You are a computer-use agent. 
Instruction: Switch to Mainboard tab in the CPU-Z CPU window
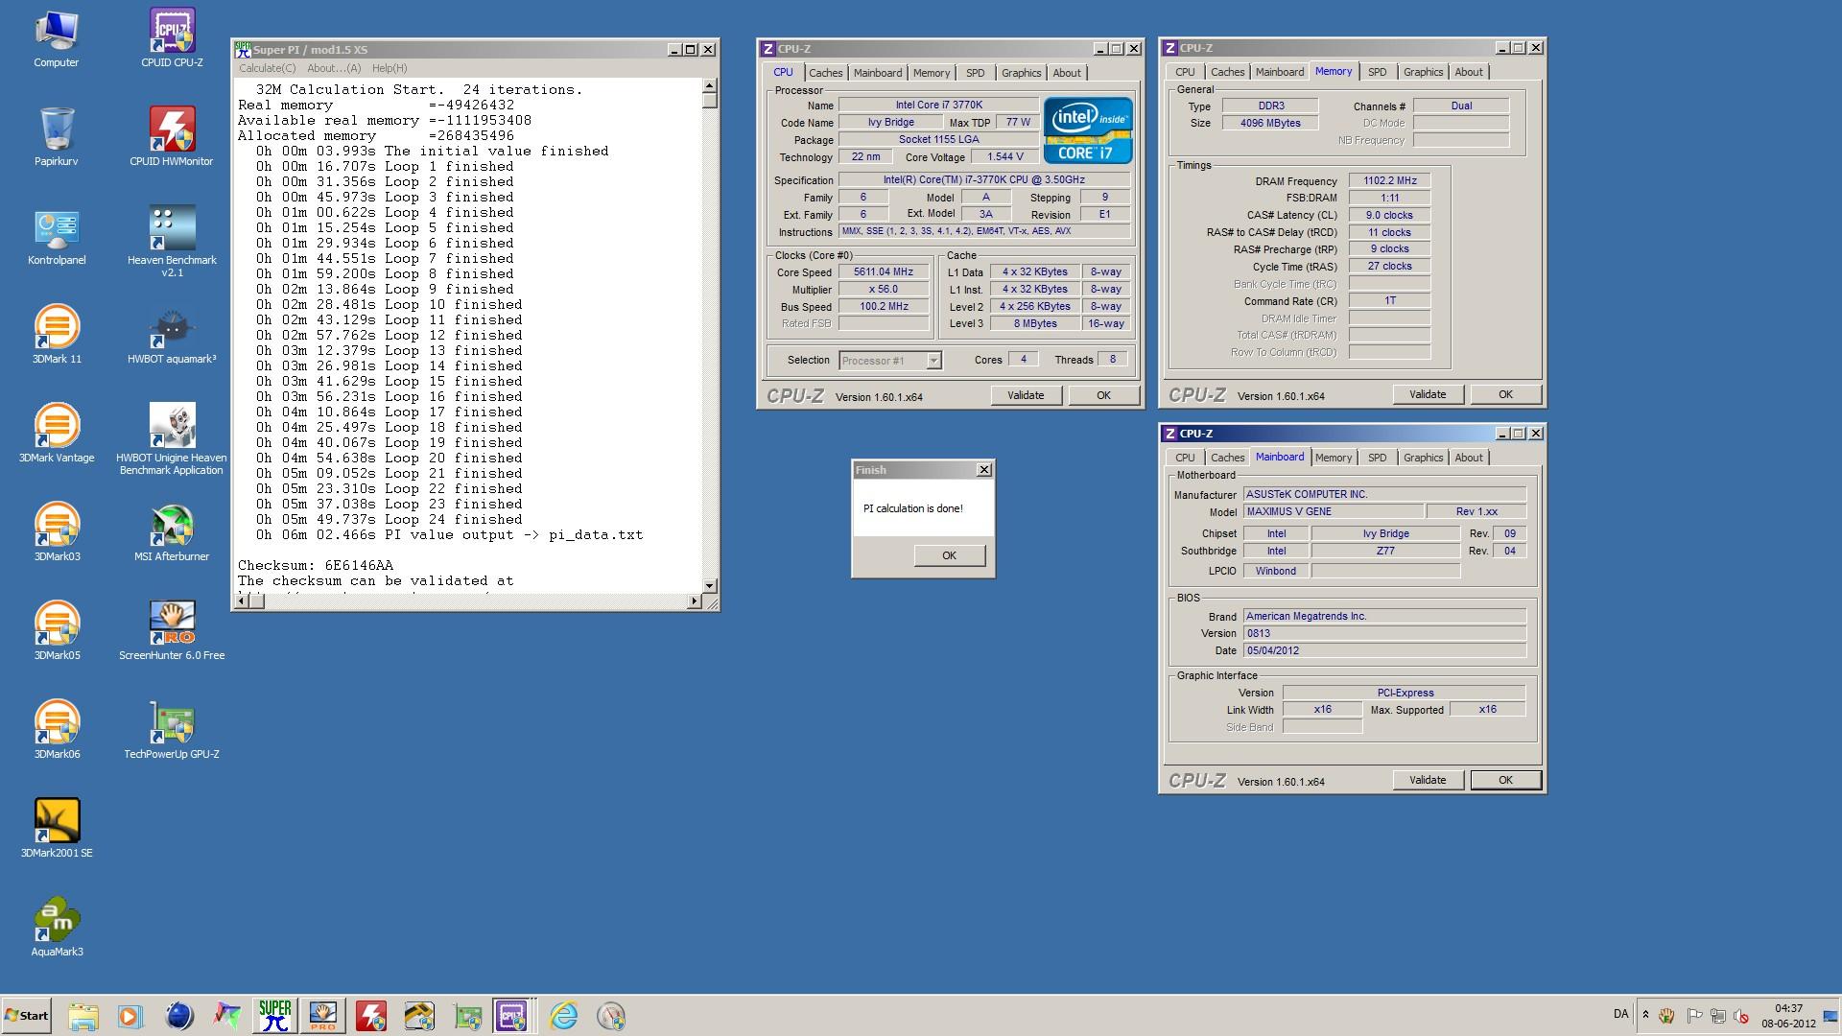coord(878,73)
